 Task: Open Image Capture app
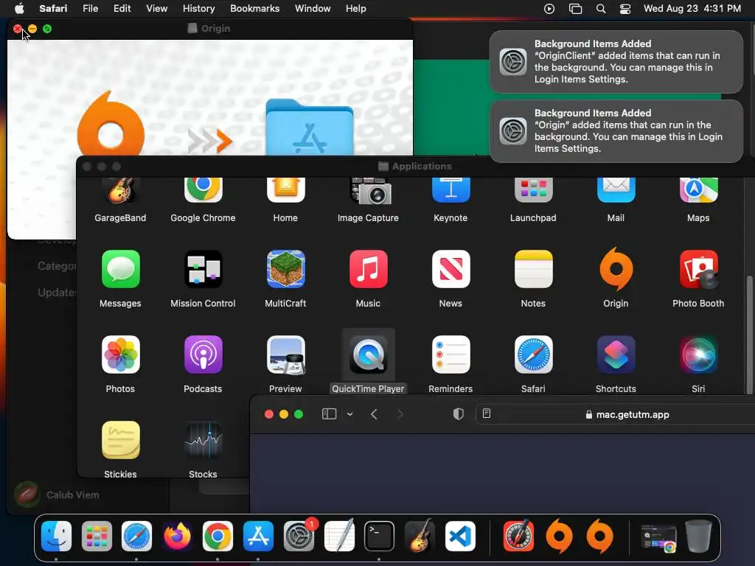click(x=370, y=191)
